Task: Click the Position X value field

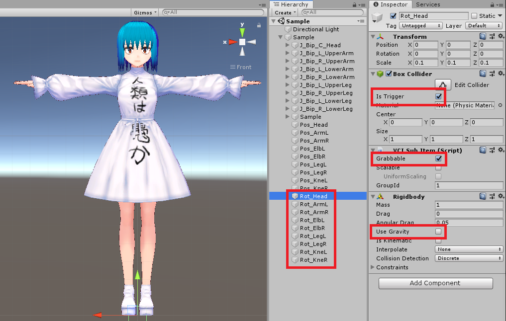Action: coord(425,45)
